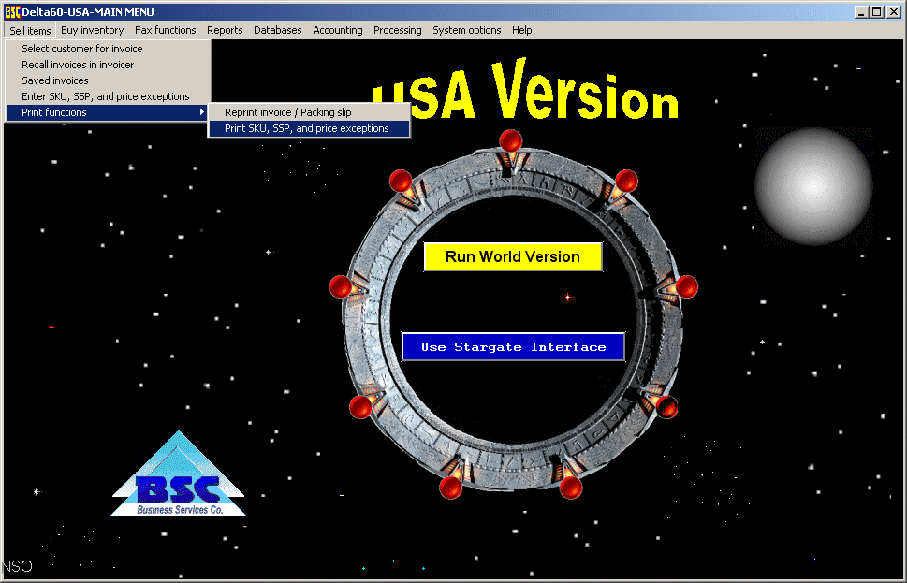Screen dimensions: 907x583
Task: Open the System options menu
Action: click(466, 29)
